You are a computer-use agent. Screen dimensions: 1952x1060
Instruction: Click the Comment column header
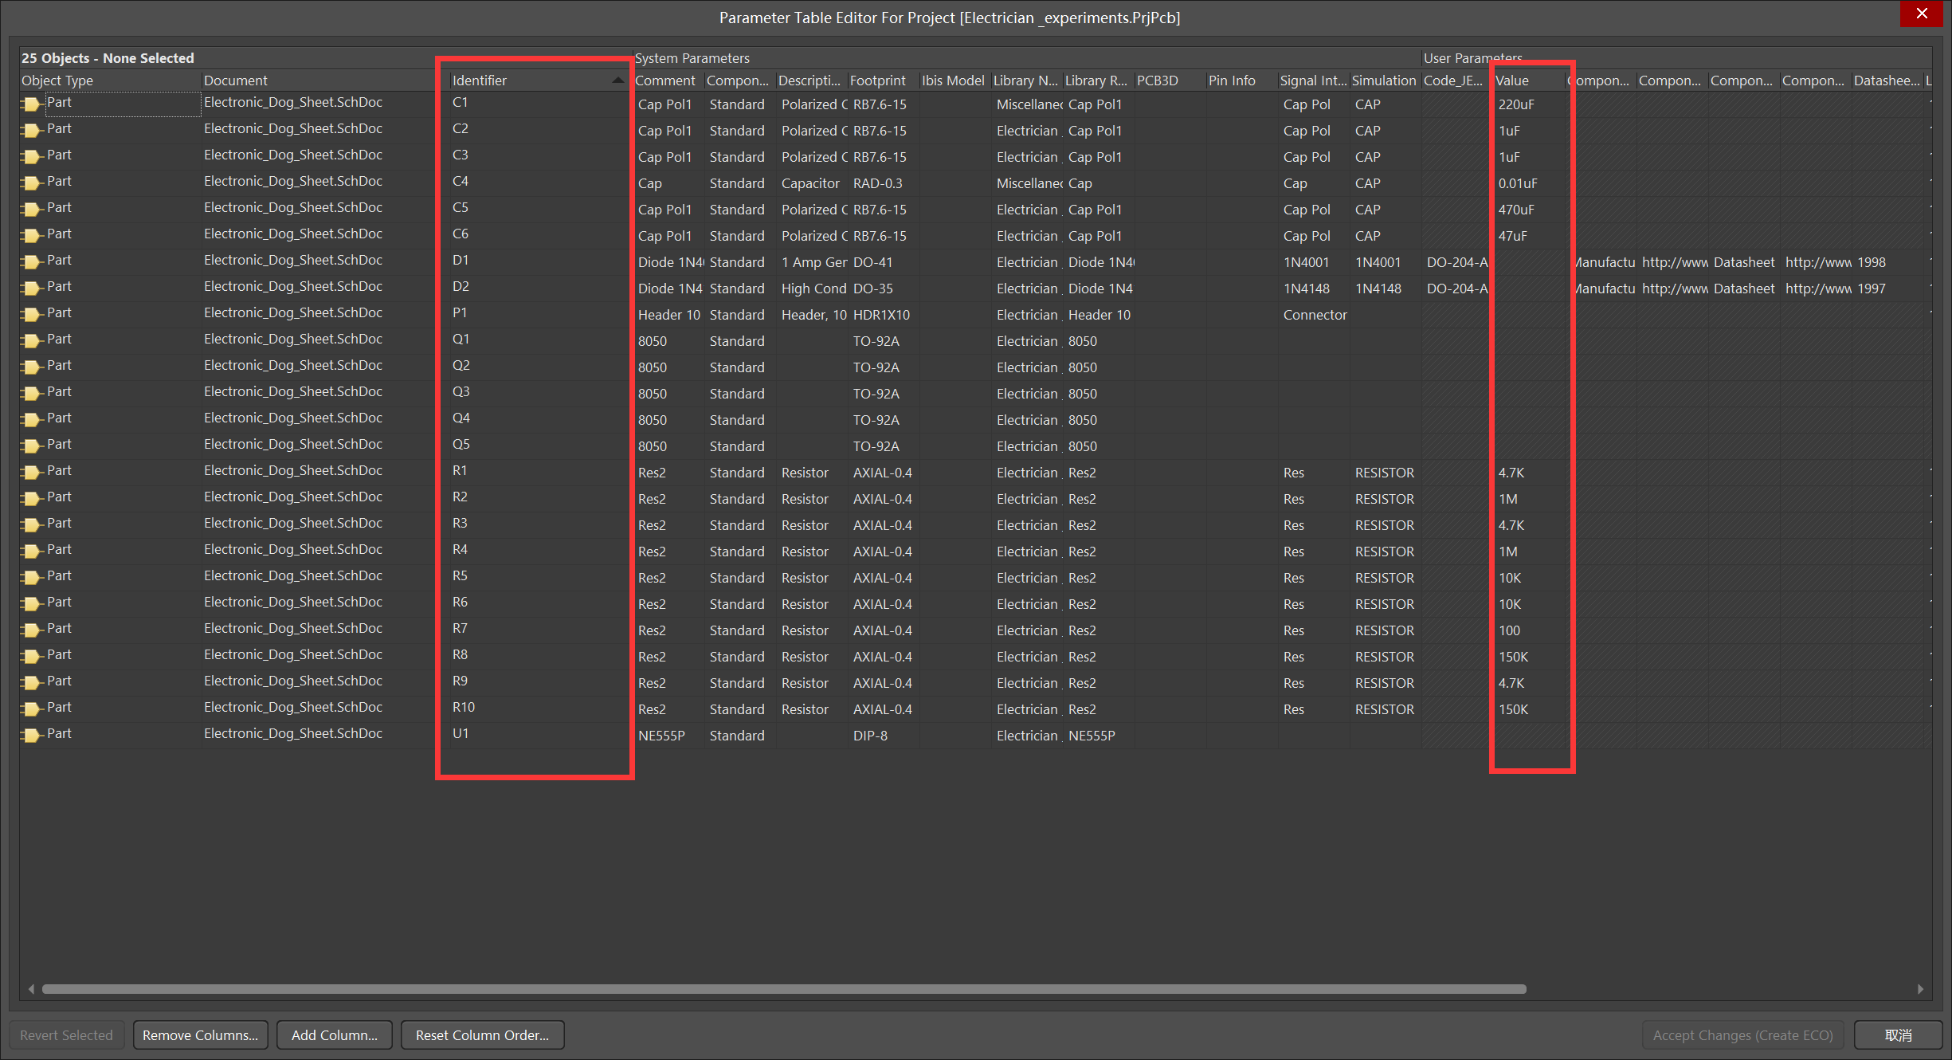click(665, 80)
